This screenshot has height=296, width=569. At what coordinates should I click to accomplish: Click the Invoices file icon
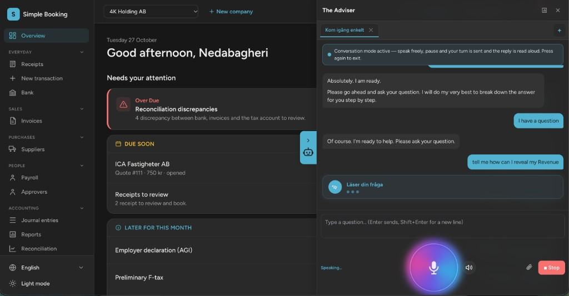point(13,121)
